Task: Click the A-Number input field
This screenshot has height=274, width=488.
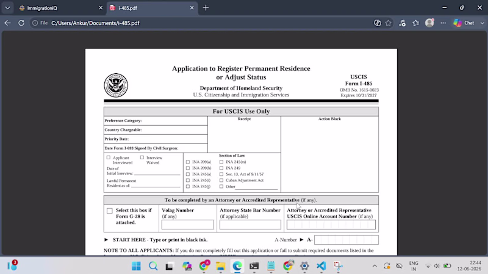Action: pos(346,240)
